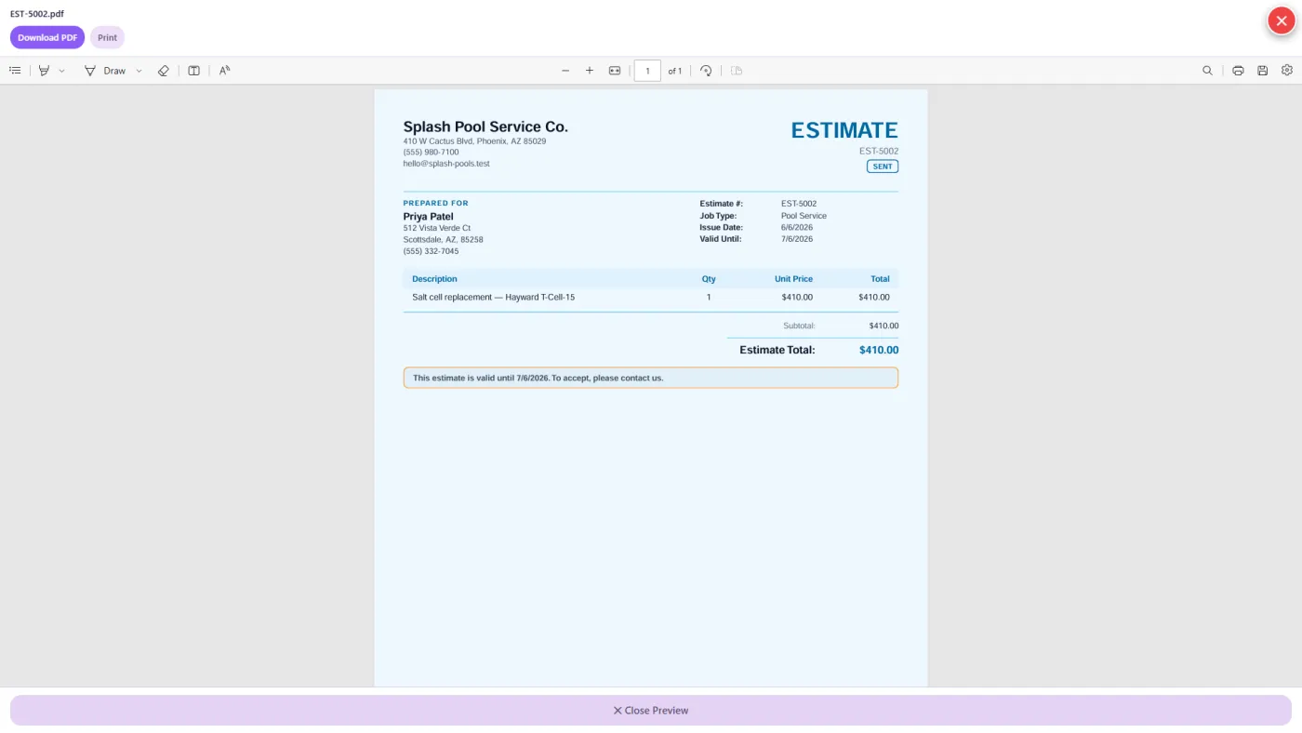
Task: Select the Draw tool
Action: click(x=105, y=71)
